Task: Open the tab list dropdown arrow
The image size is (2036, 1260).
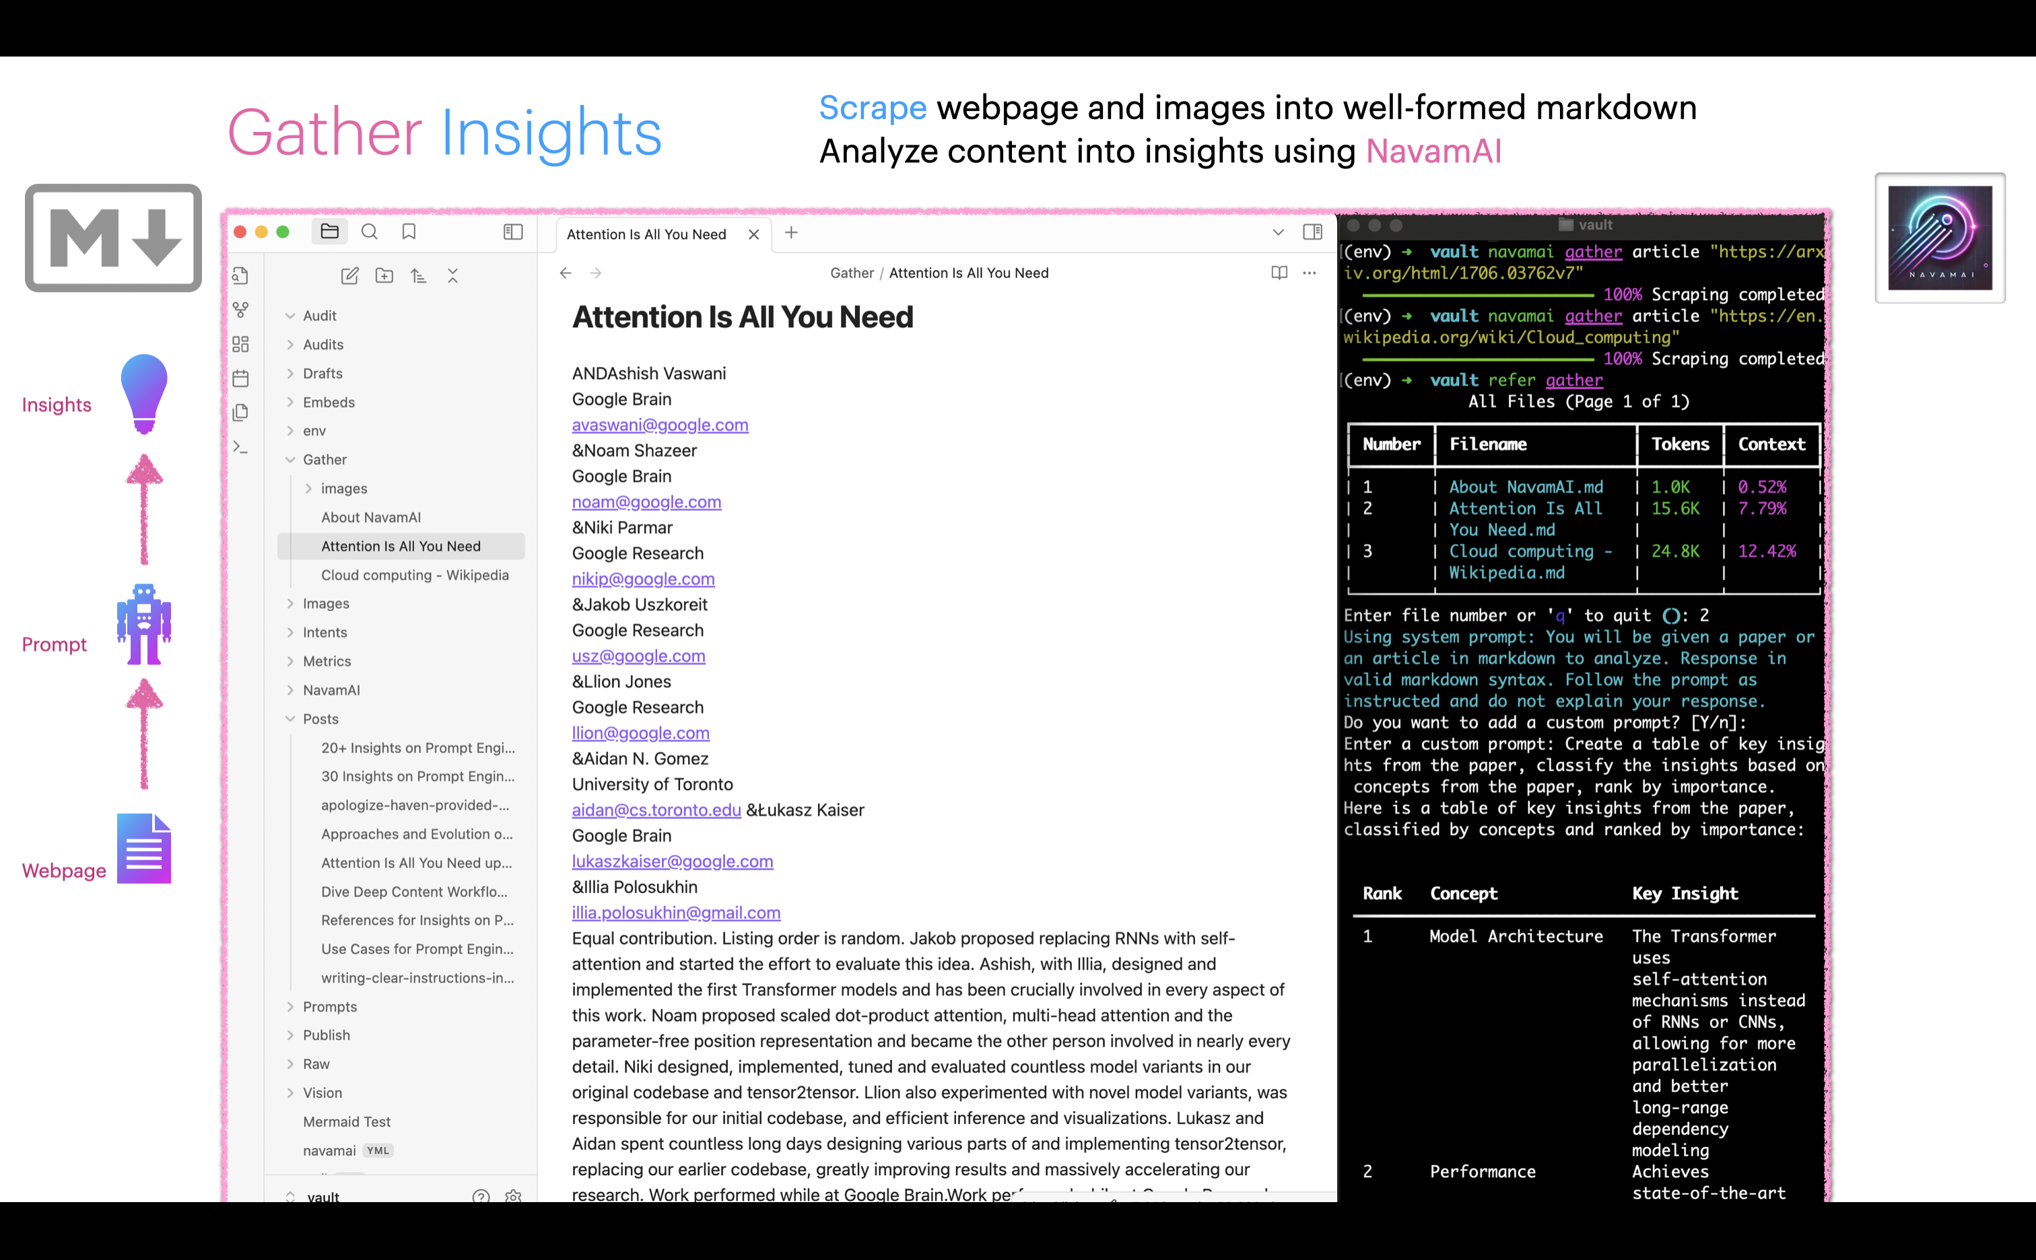Action: pyautogui.click(x=1278, y=232)
